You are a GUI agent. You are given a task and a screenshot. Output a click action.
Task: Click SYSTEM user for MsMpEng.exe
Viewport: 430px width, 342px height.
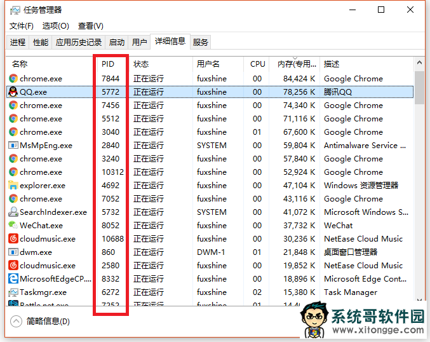[x=212, y=145]
